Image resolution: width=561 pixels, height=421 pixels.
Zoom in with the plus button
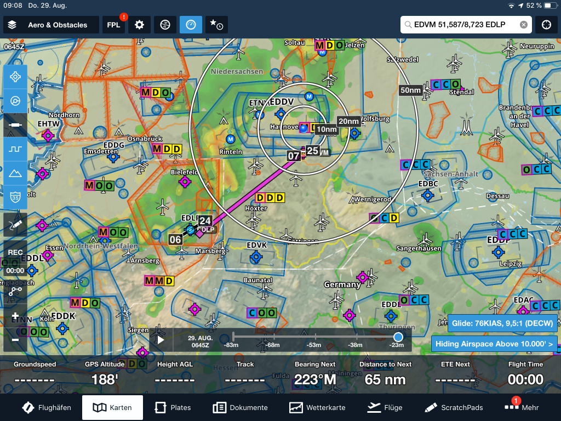click(15, 316)
